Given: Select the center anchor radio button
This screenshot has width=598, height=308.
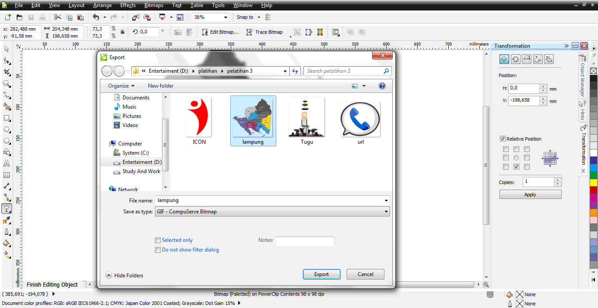Looking at the screenshot, I should point(516,158).
